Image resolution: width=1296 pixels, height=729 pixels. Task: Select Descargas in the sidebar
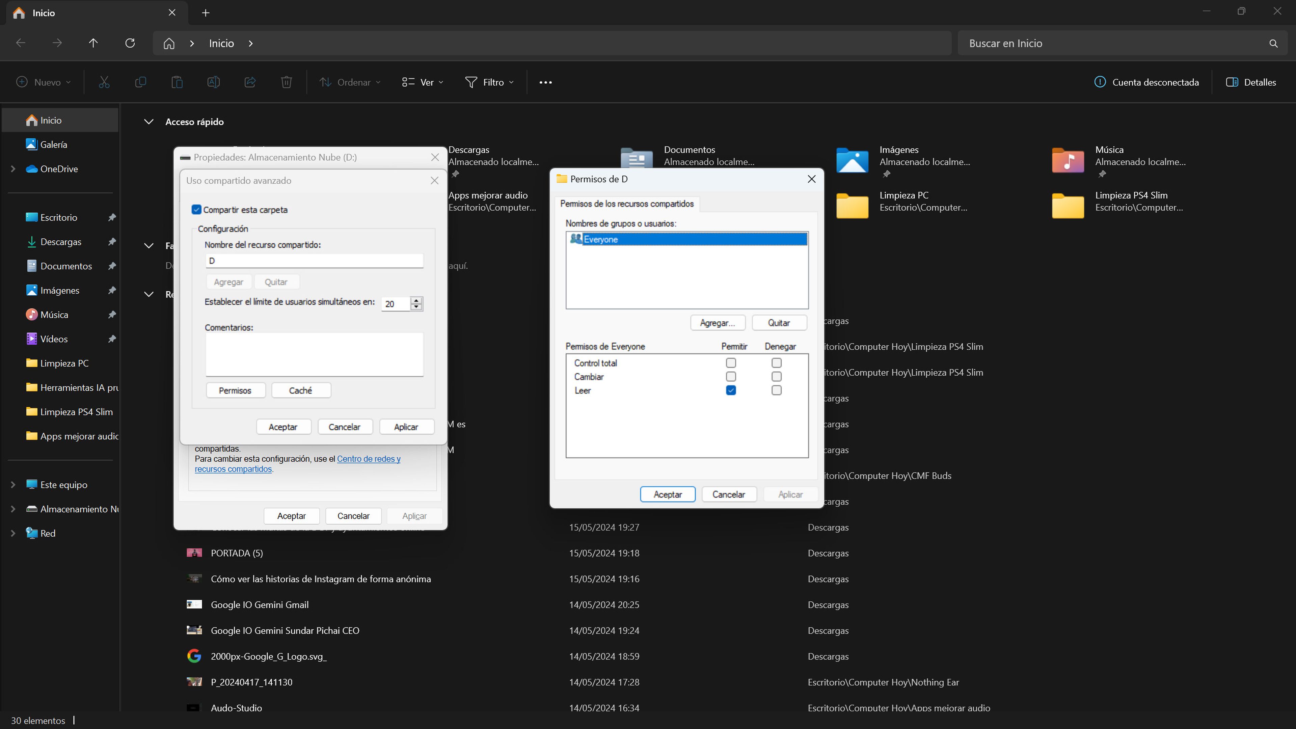60,242
